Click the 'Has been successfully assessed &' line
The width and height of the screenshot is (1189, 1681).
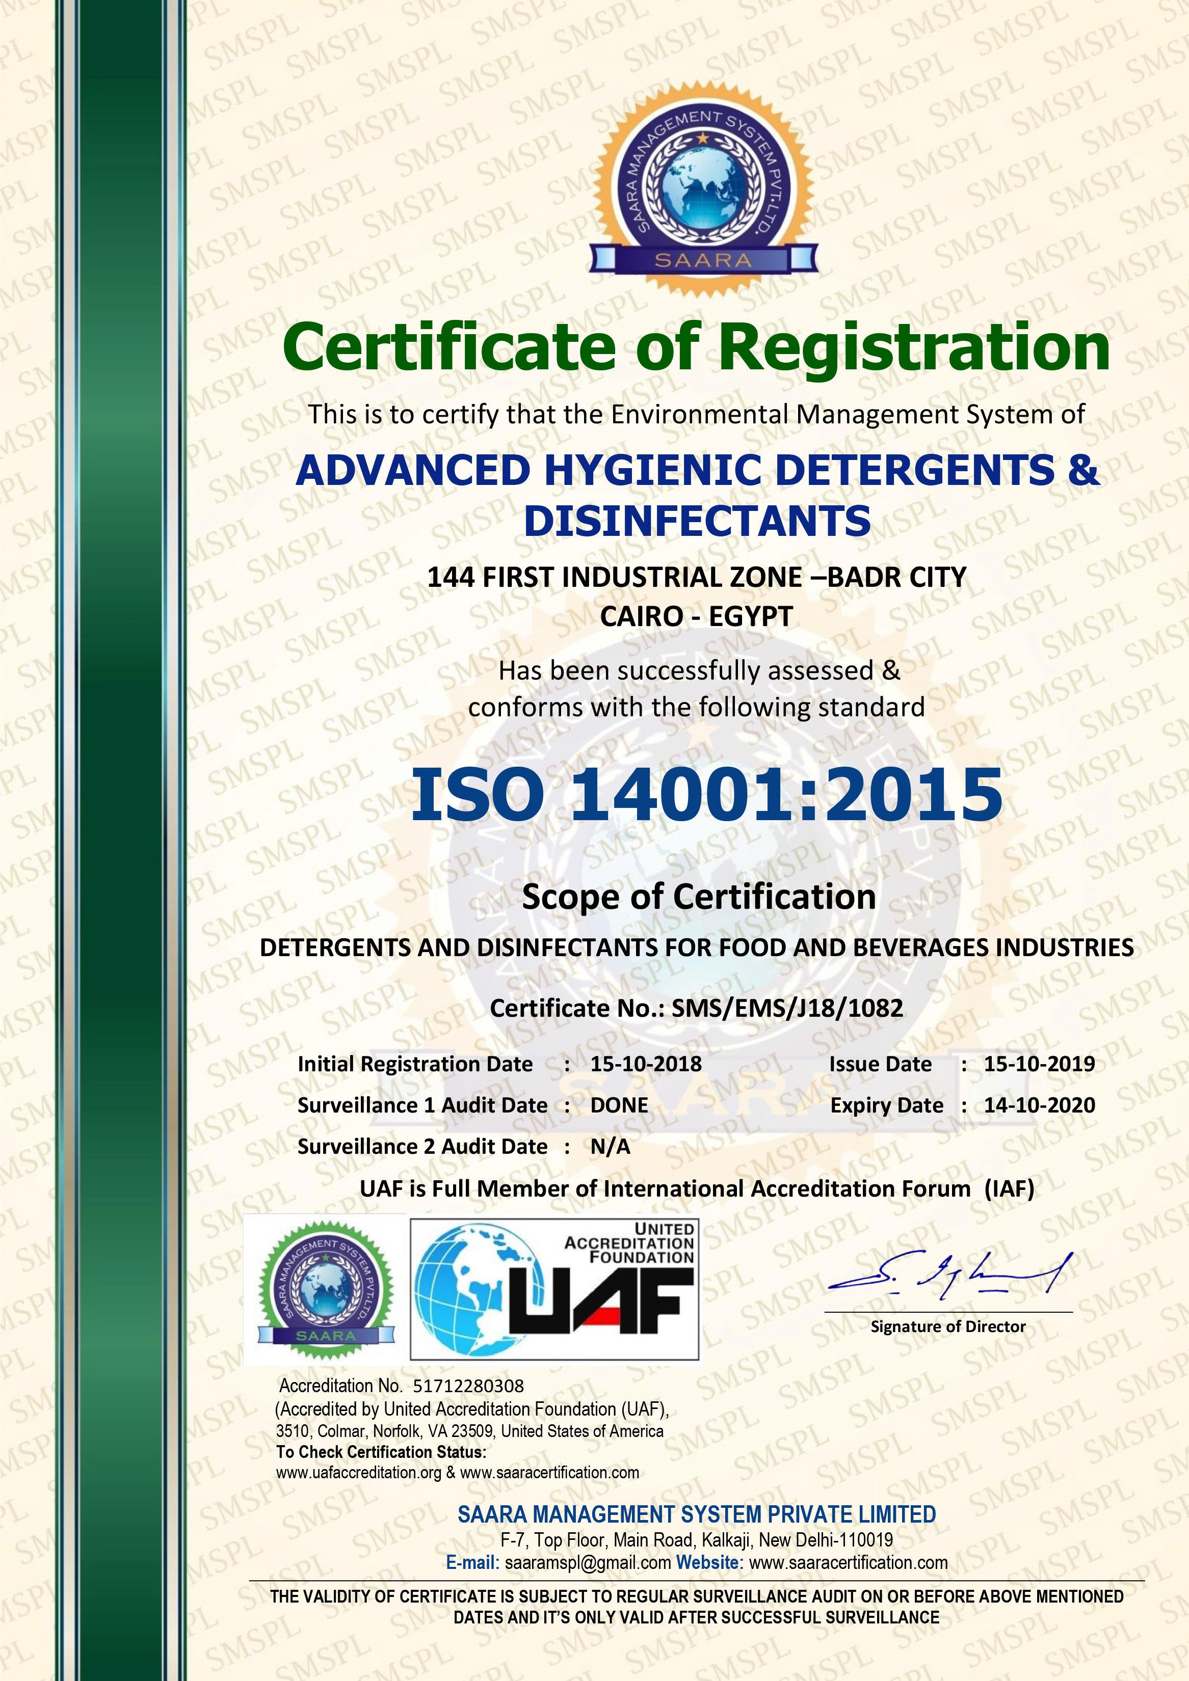click(699, 670)
